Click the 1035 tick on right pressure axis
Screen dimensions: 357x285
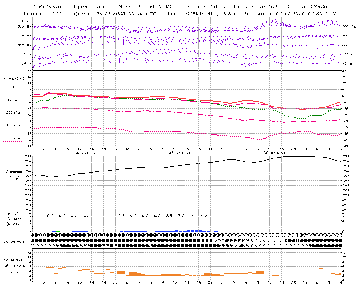(345, 161)
